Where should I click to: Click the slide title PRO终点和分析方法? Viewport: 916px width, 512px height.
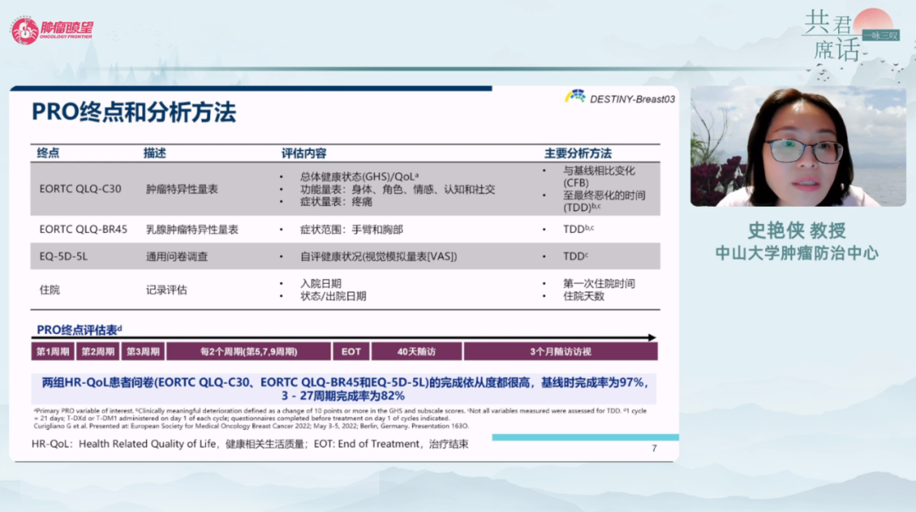134,113
